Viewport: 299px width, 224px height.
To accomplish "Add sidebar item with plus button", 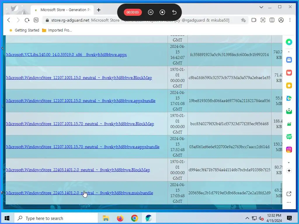I will (x=289, y=171).
